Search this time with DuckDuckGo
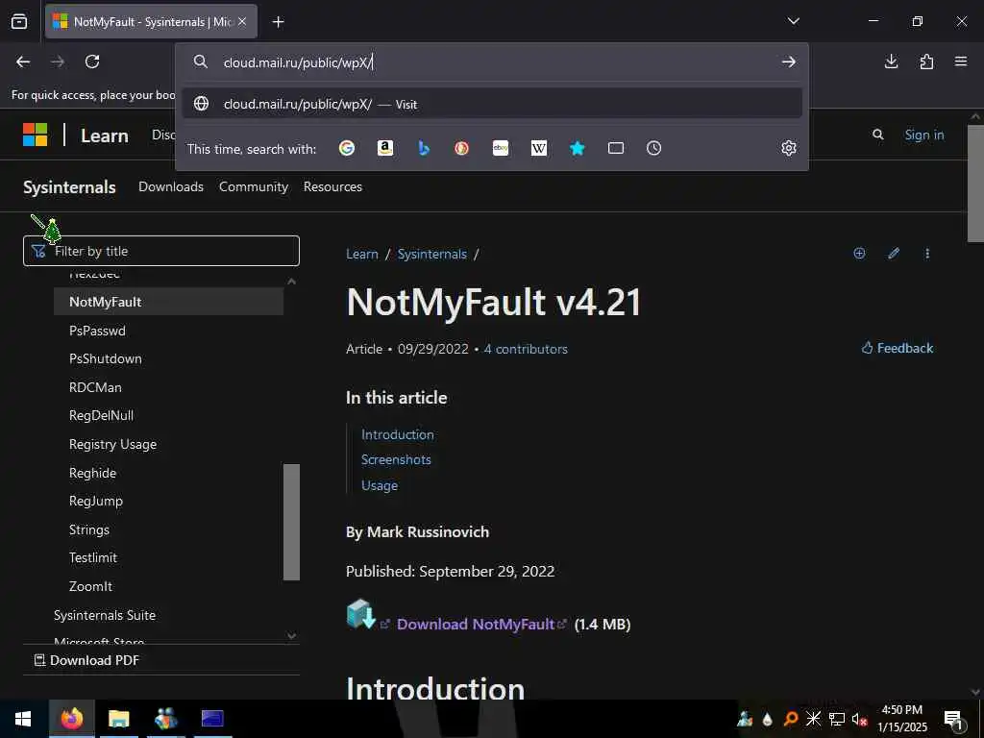The height and width of the screenshot is (738, 984). pyautogui.click(x=462, y=148)
